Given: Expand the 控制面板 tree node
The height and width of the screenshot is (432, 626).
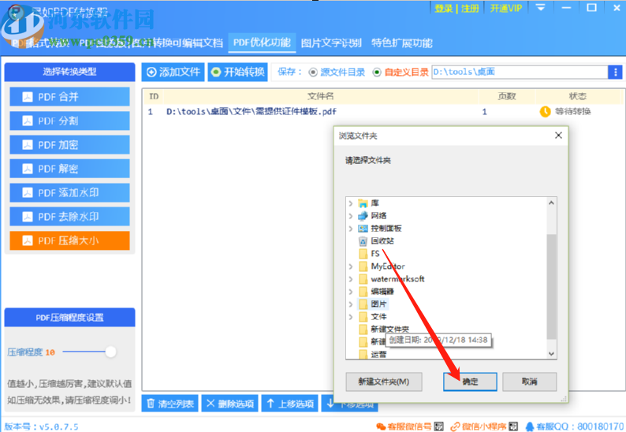Looking at the screenshot, I should click(351, 229).
